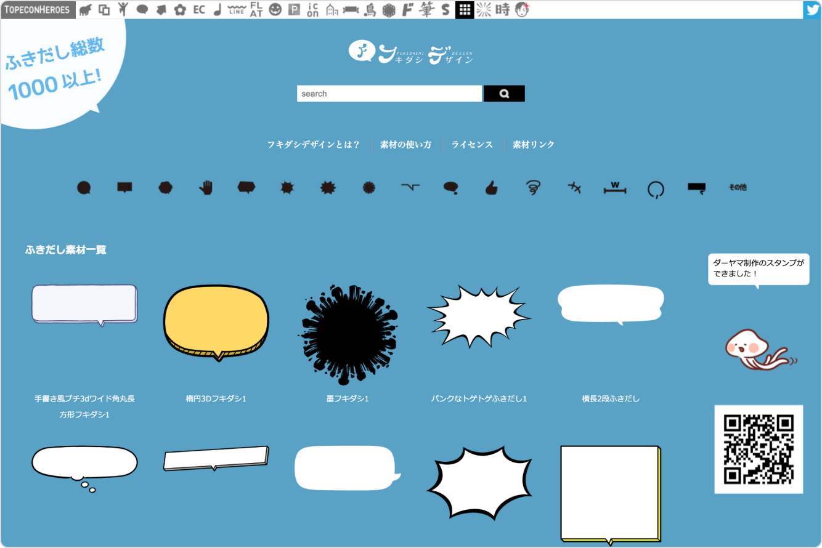The height and width of the screenshot is (548, 822).
Task: Click the cheering person silhouette icon
Action: click(x=123, y=9)
